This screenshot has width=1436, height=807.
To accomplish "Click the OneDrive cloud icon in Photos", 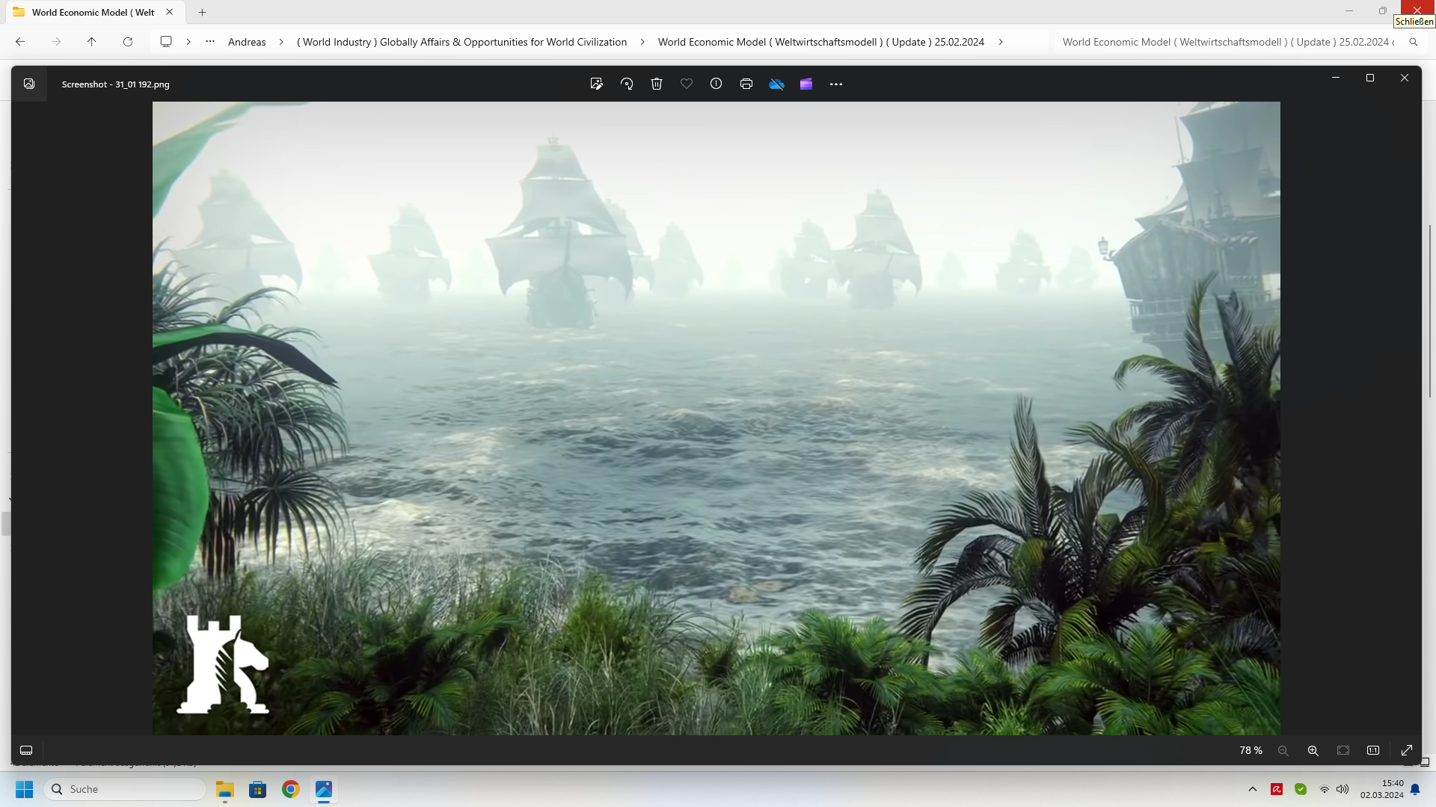I will click(x=776, y=84).
